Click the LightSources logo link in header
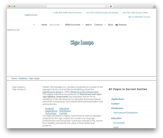Screen dimensions: 163x138 pos(31,15)
